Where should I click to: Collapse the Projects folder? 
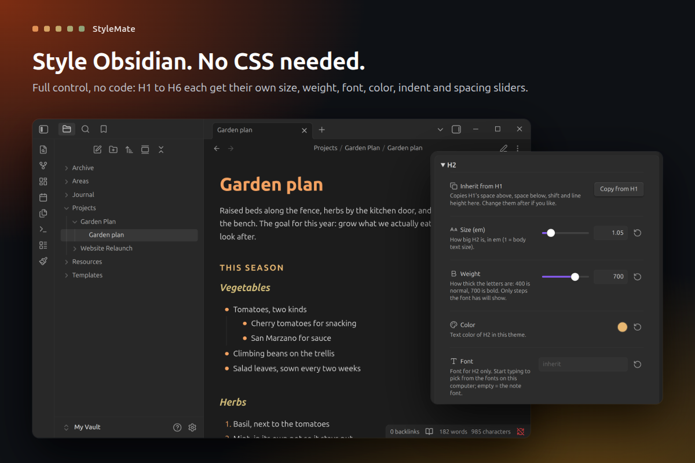(x=67, y=208)
